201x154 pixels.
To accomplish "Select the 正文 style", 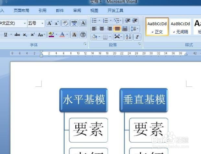I will click(157, 27).
